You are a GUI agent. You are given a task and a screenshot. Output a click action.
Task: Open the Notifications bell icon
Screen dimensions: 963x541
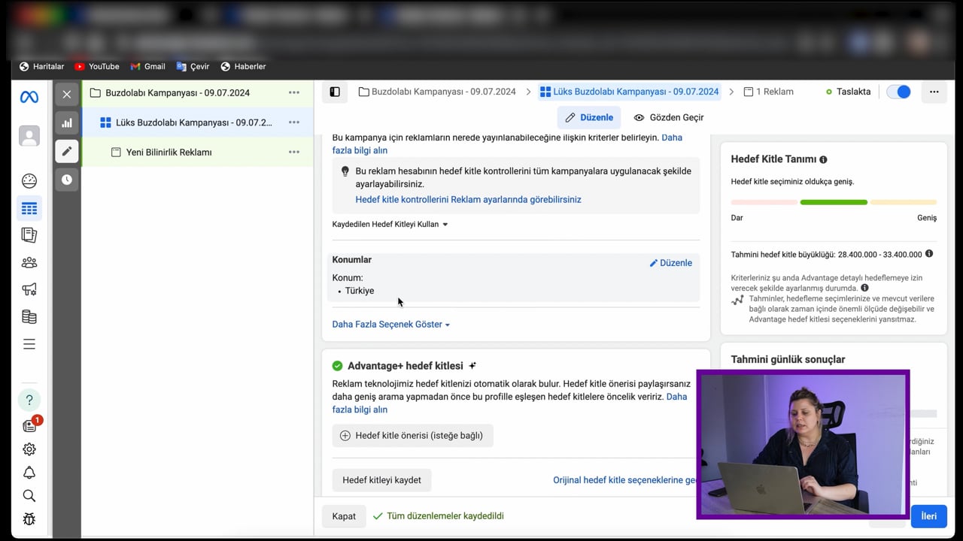29,473
